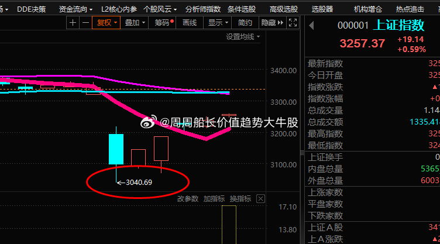This screenshot has height=244, width=440.
Task: Zoom in chart with plus button
Action: [x=73, y=22]
